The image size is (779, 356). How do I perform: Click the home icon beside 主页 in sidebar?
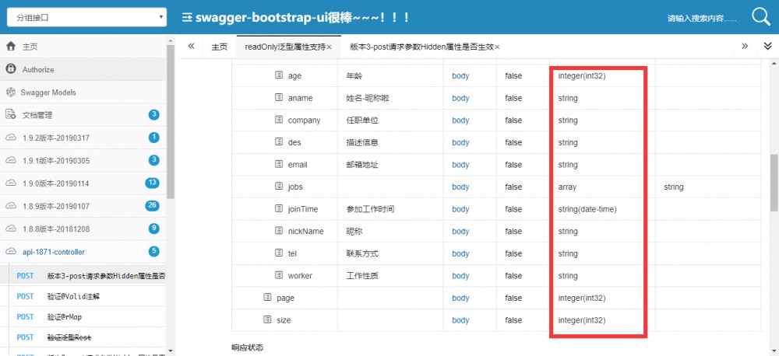coord(11,47)
